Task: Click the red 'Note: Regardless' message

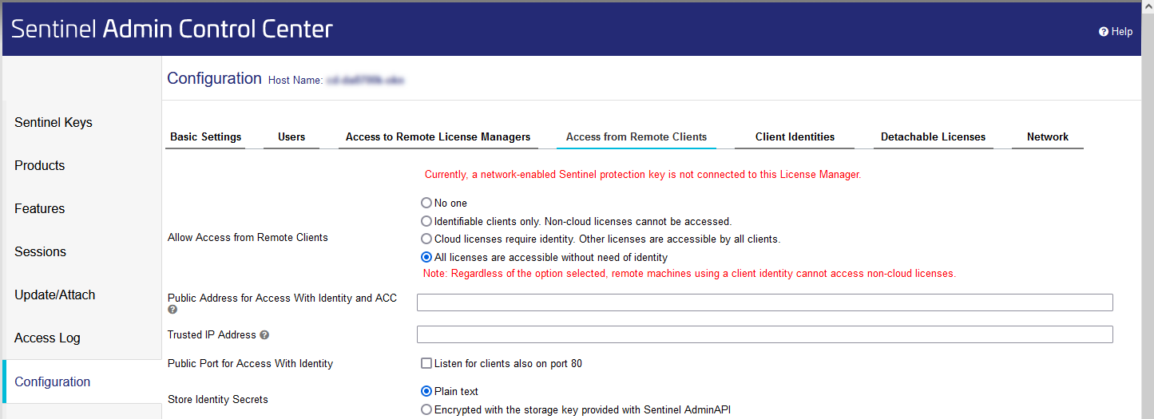Action: 689,273
